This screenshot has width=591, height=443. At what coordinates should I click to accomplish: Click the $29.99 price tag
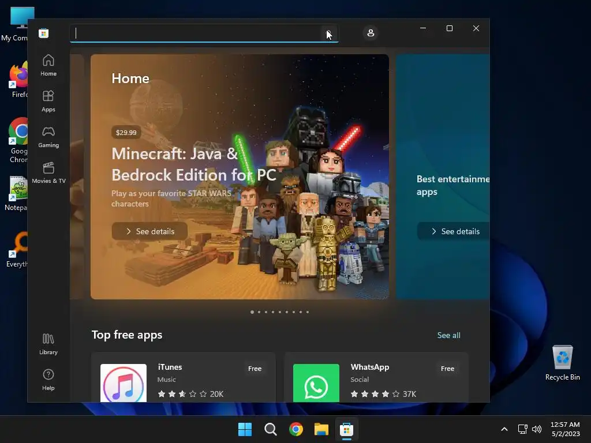(x=126, y=132)
